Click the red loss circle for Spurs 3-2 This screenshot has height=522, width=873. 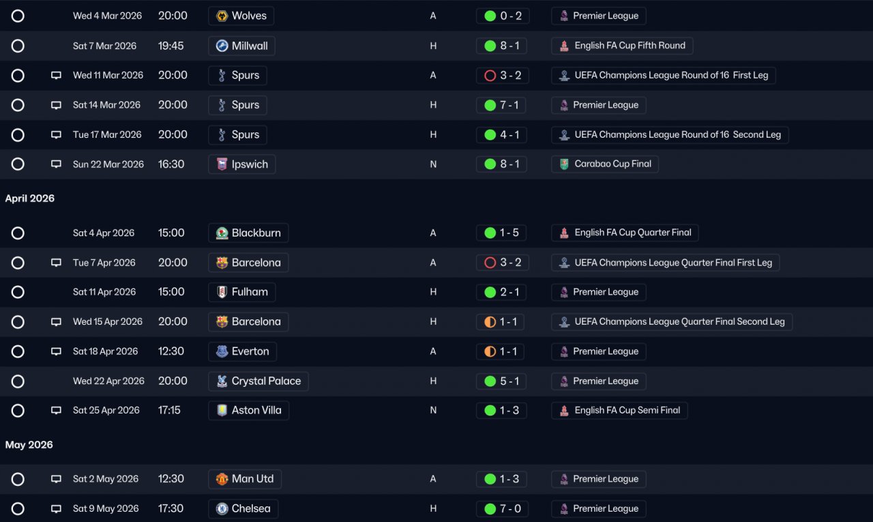490,75
